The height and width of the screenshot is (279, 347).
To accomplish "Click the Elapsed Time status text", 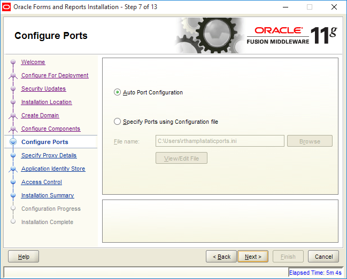I will (x=315, y=273).
